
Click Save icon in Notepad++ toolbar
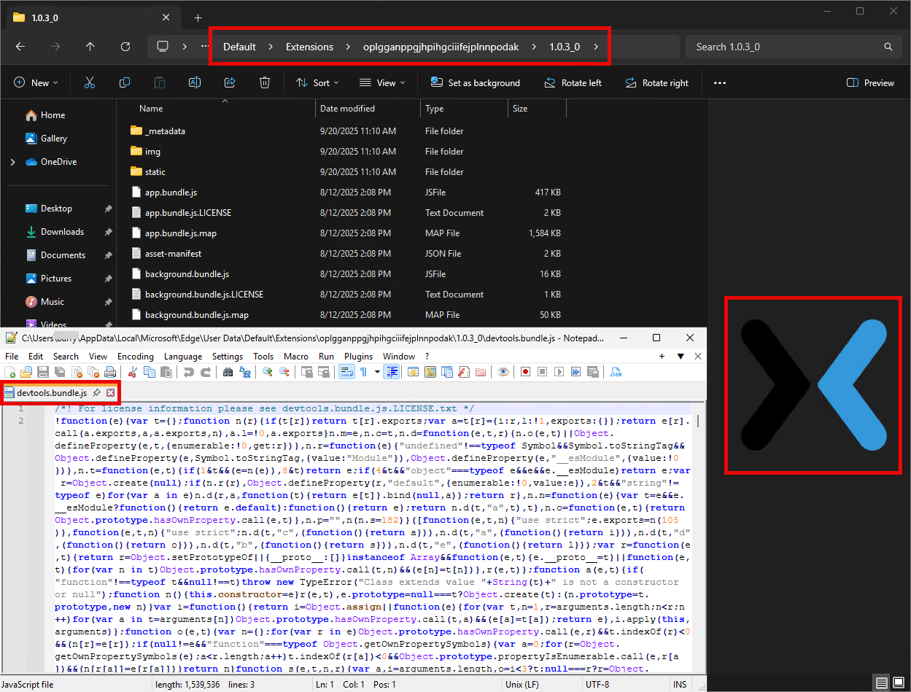click(x=43, y=372)
